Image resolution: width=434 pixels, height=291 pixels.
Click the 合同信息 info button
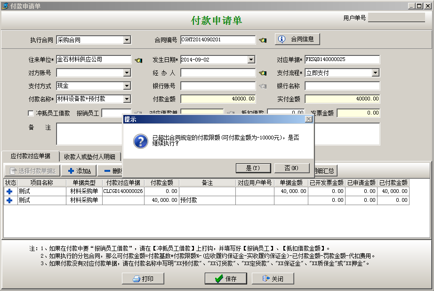click(x=297, y=39)
